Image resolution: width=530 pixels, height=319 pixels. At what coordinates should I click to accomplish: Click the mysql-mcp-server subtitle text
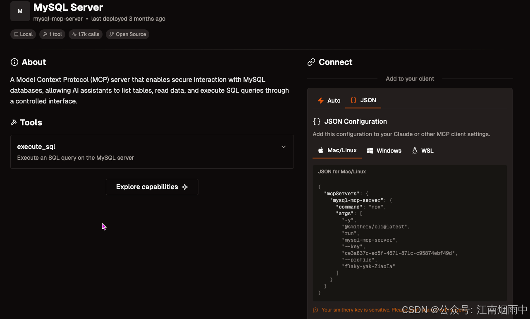(58, 19)
